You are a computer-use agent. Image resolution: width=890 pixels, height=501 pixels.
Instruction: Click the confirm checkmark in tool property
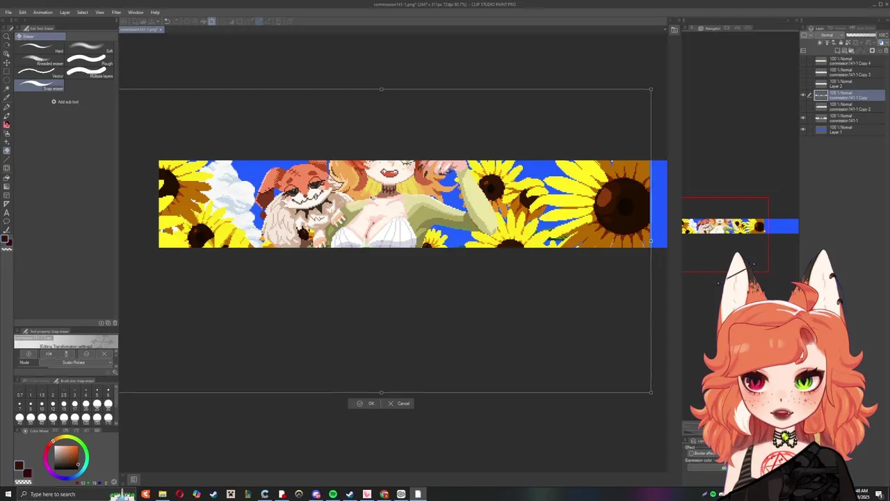tap(86, 353)
